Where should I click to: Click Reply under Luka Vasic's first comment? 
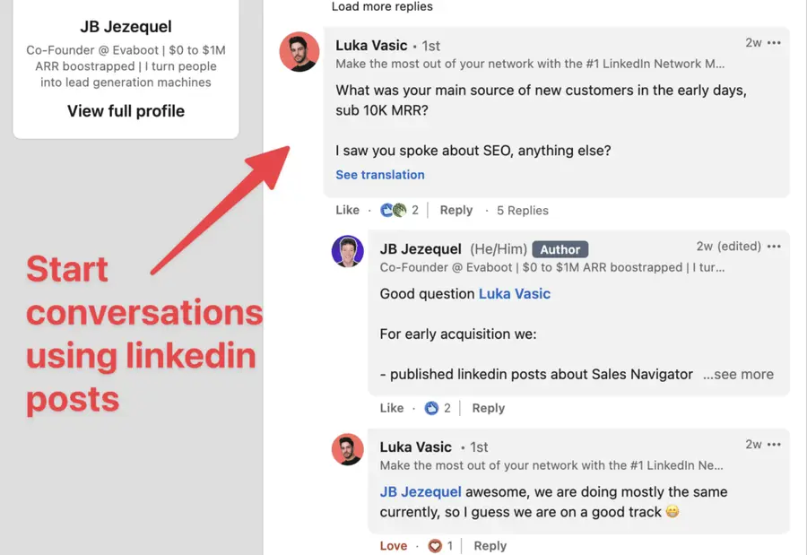coord(456,210)
